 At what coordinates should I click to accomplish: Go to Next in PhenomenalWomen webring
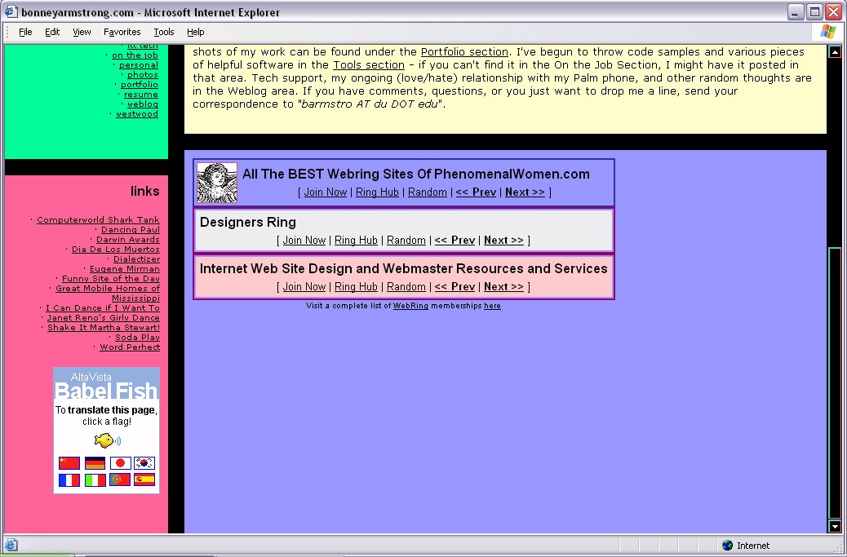click(525, 192)
